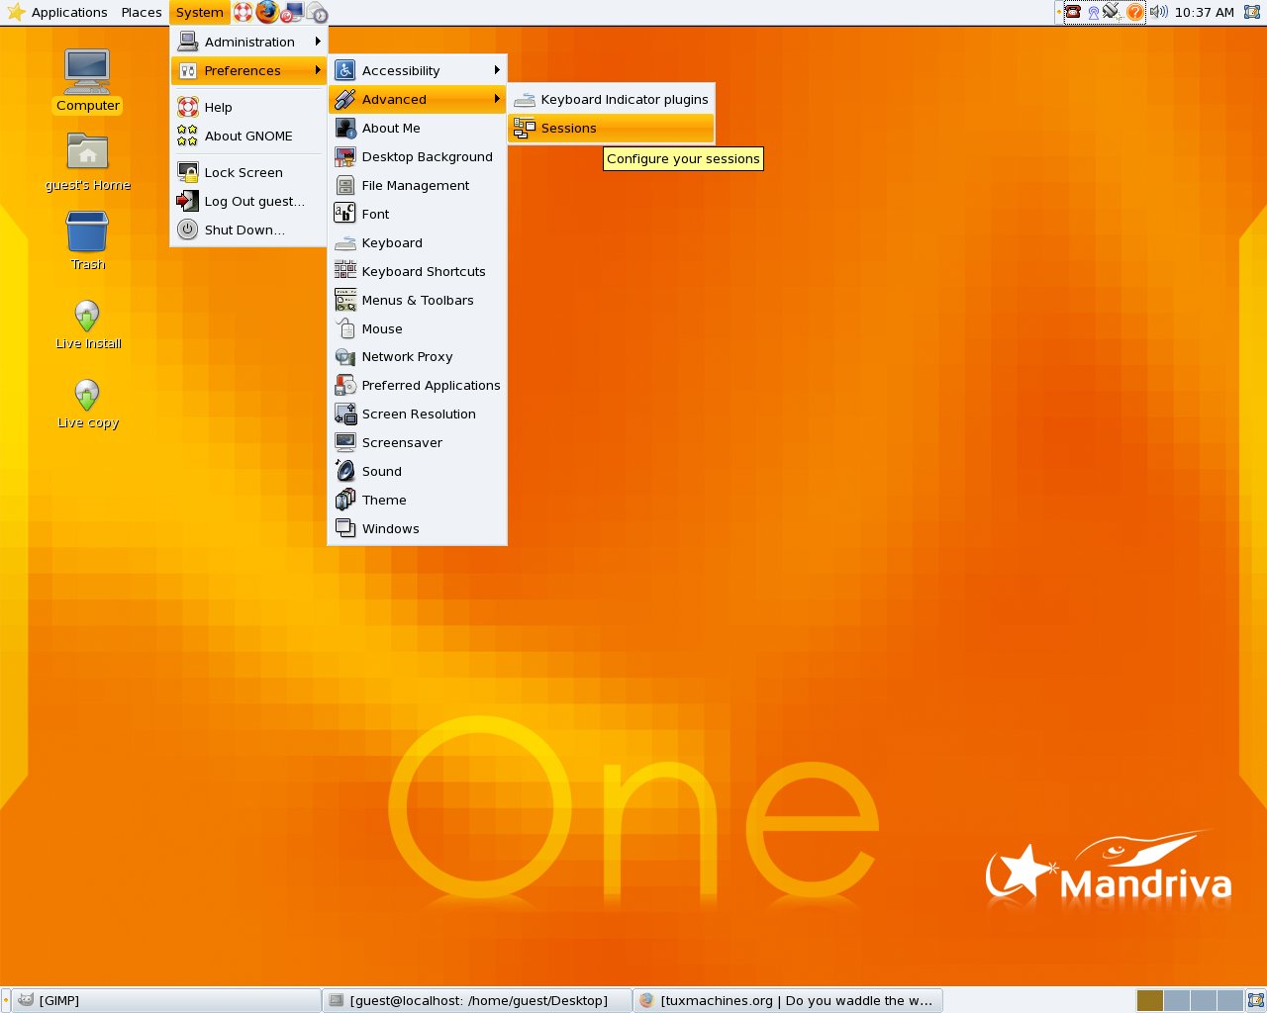Screen dimensions: 1267x1013
Task: Choose Log Out guest from System menu
Action: (x=248, y=202)
